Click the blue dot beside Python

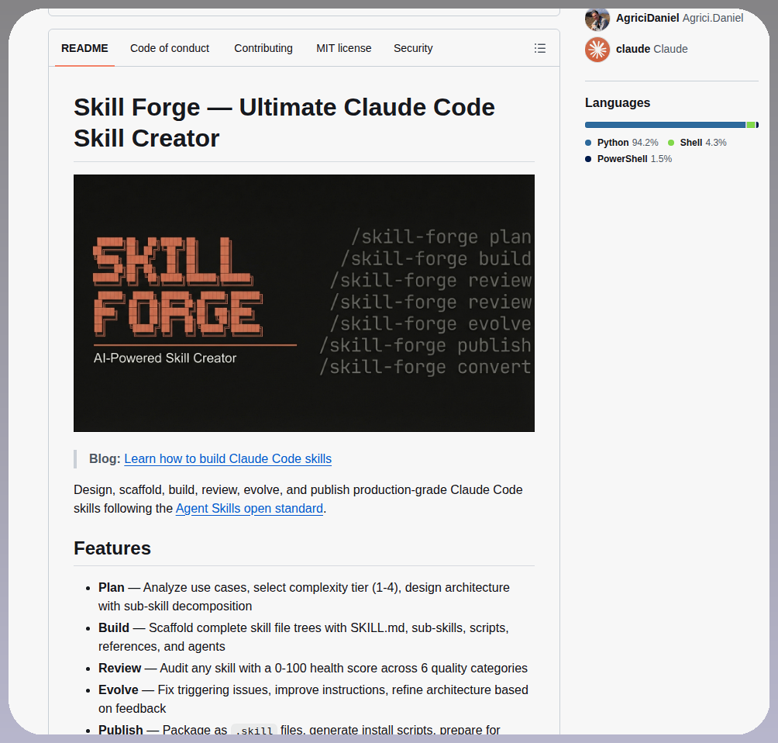pos(588,143)
